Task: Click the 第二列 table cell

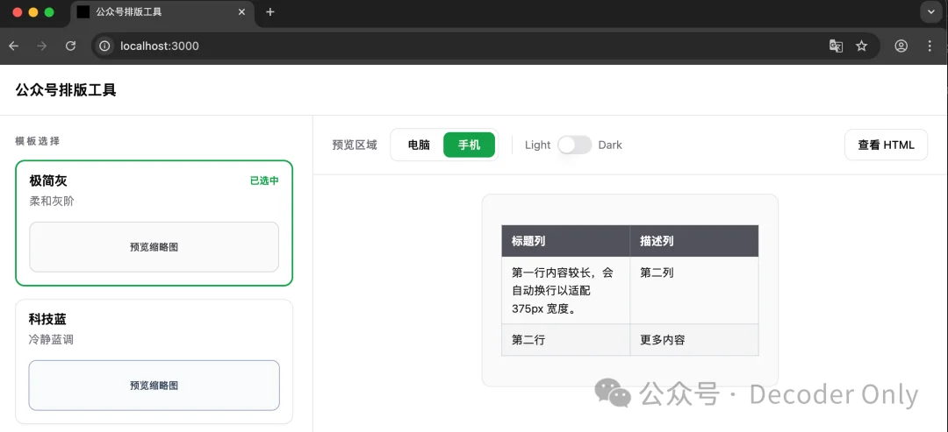Action: (x=694, y=290)
